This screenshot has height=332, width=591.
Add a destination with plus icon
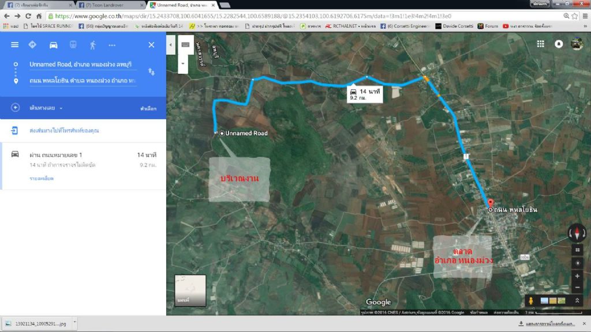tap(16, 108)
